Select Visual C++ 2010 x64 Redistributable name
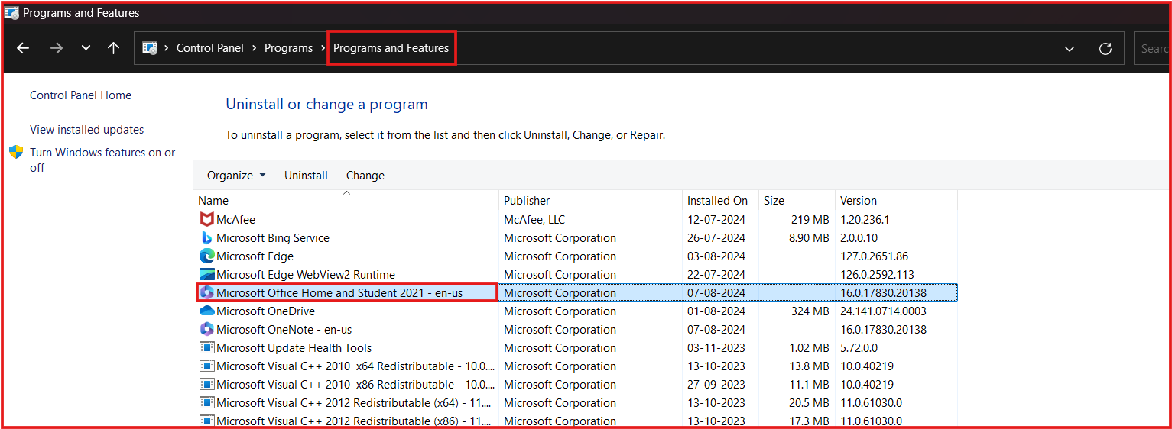Viewport: 1172px width, 429px height. click(x=355, y=366)
